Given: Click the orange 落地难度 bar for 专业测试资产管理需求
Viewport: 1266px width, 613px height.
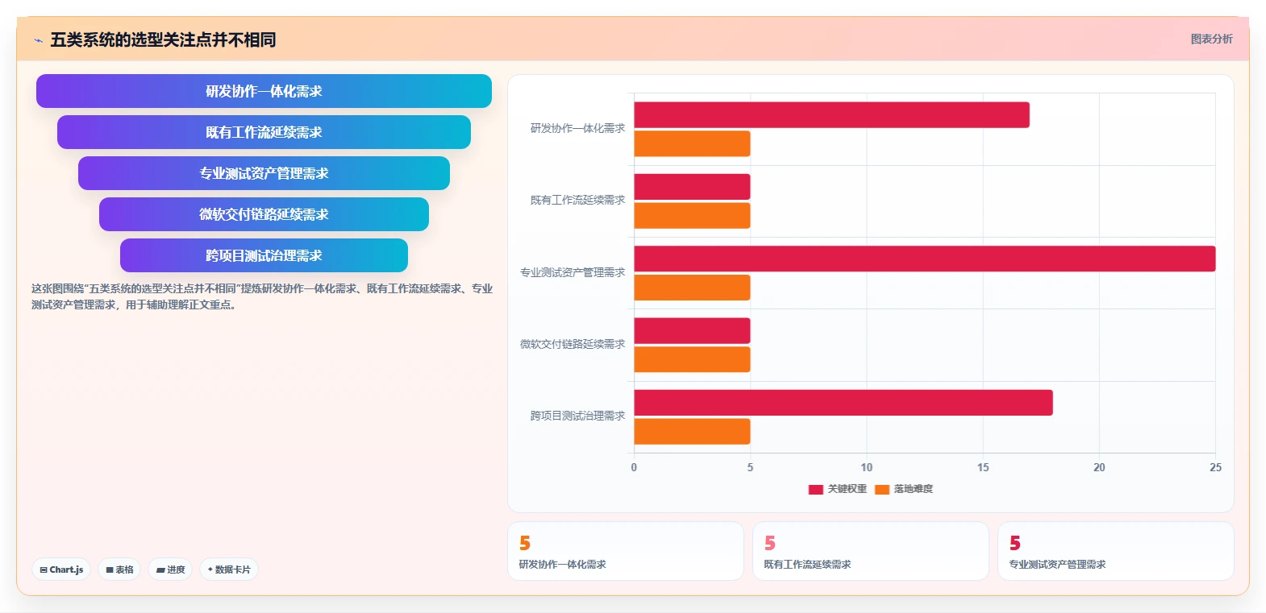Looking at the screenshot, I should click(692, 288).
